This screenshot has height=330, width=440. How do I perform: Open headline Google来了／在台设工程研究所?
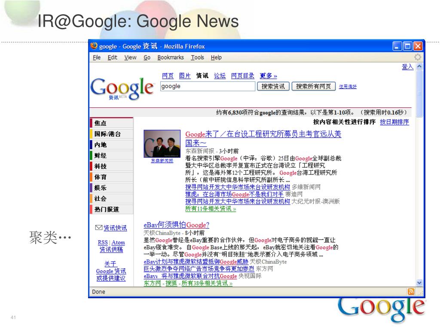pos(263,138)
